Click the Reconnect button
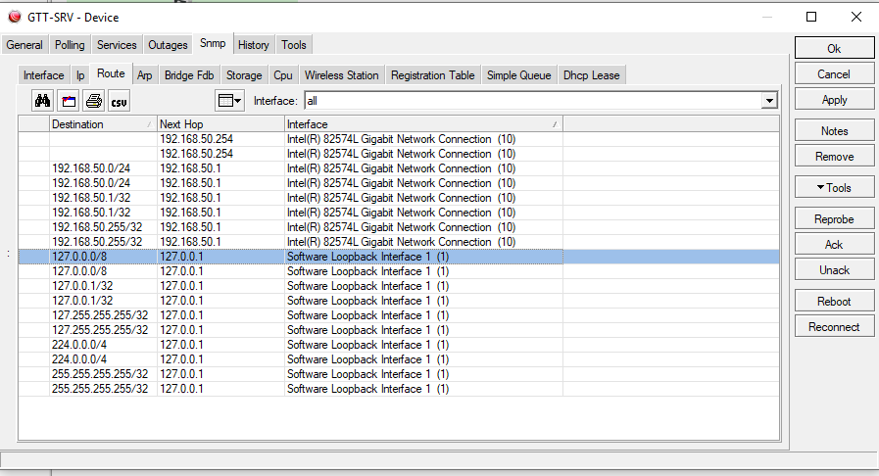The image size is (879, 476). click(834, 327)
